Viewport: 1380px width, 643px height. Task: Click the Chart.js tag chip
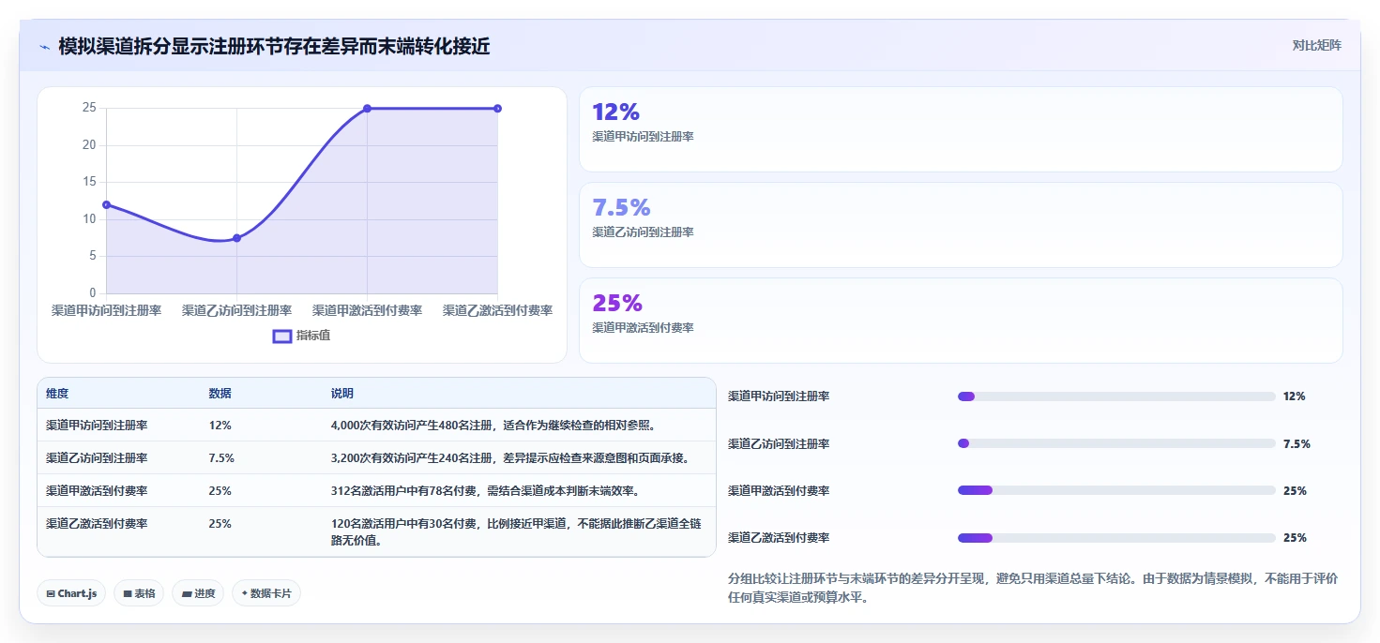71,593
